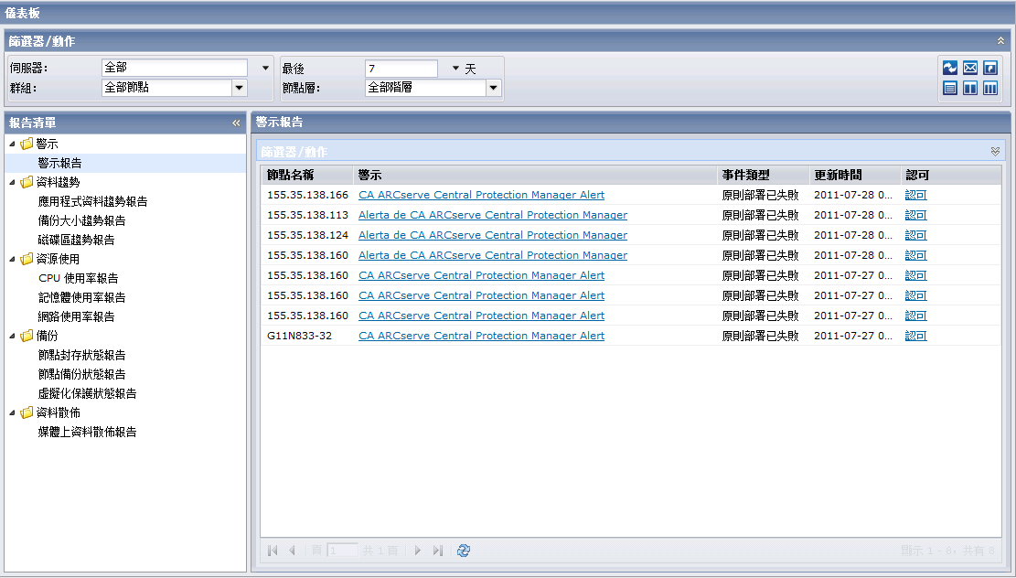Click the 資料散佈 folder icon
The height and width of the screenshot is (578, 1016).
pyautogui.click(x=27, y=412)
